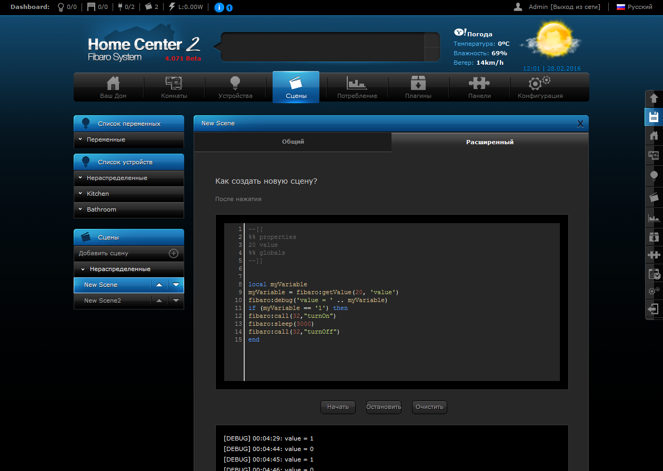Image resolution: width=663 pixels, height=471 pixels.
Task: Open panels puzzle shortcut in right sidebar
Action: [654, 255]
